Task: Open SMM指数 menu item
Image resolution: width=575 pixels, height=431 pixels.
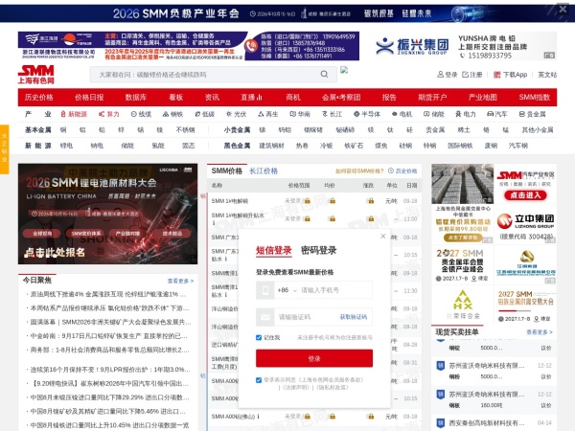Action: pyautogui.click(x=535, y=97)
